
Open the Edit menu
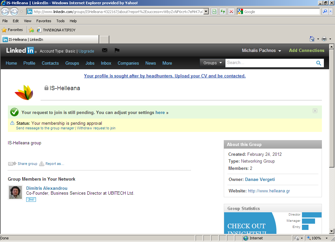pyautogui.click(x=16, y=21)
